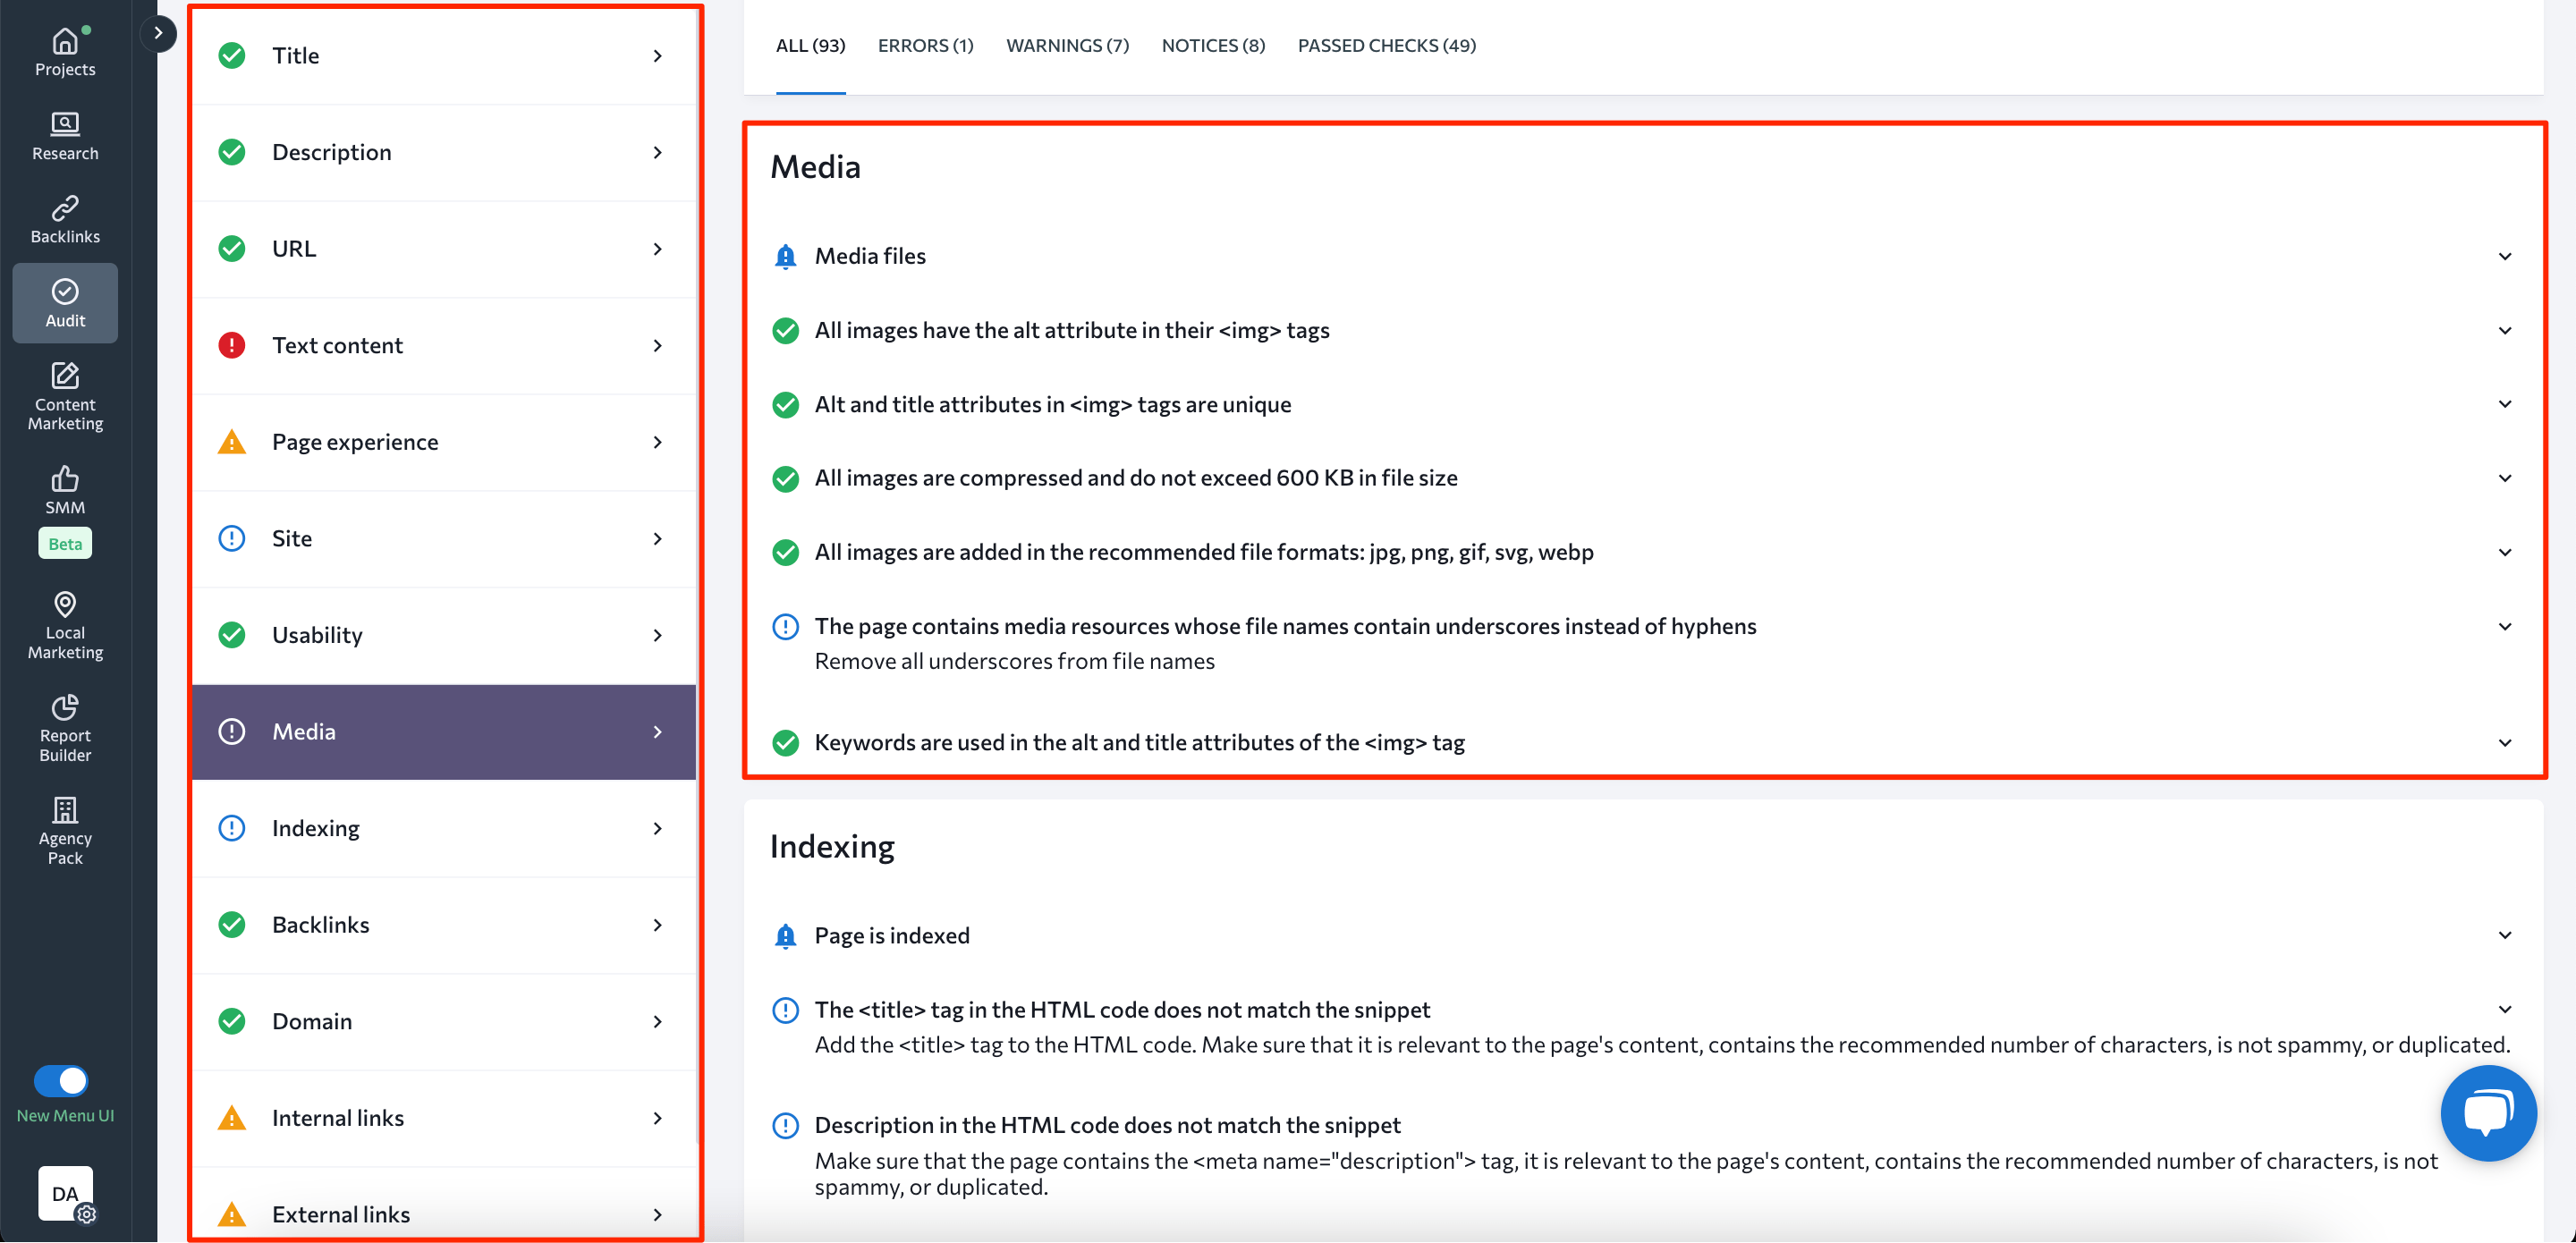
Task: Select the Media category in the list
Action: 443,732
